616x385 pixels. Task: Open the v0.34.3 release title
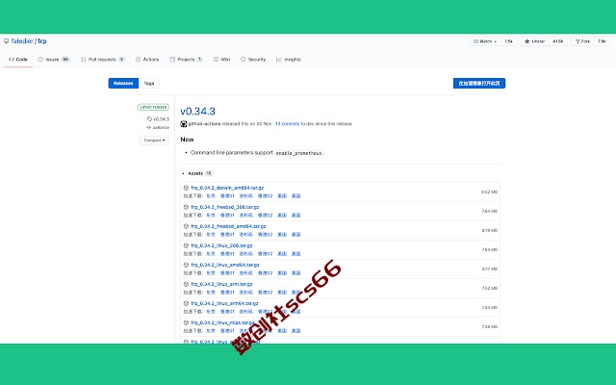tap(197, 112)
